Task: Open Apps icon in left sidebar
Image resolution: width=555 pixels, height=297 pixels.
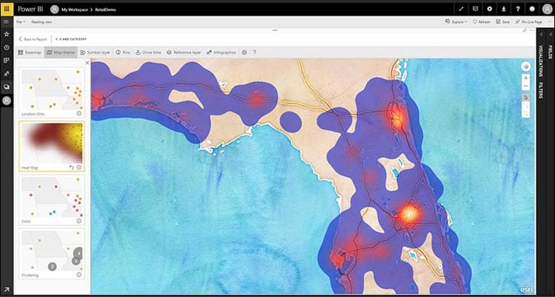Action: pyautogui.click(x=7, y=61)
